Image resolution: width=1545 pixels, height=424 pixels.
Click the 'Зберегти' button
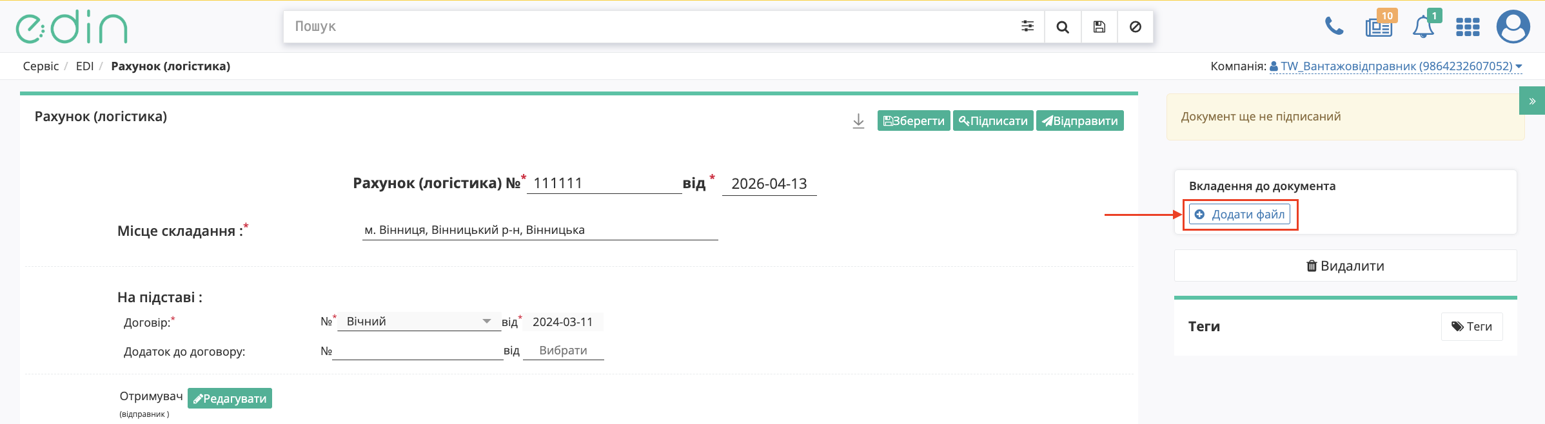click(913, 121)
